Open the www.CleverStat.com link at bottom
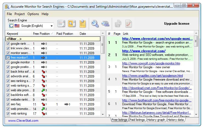Viewport: 206px width, 131px height. 23,121
